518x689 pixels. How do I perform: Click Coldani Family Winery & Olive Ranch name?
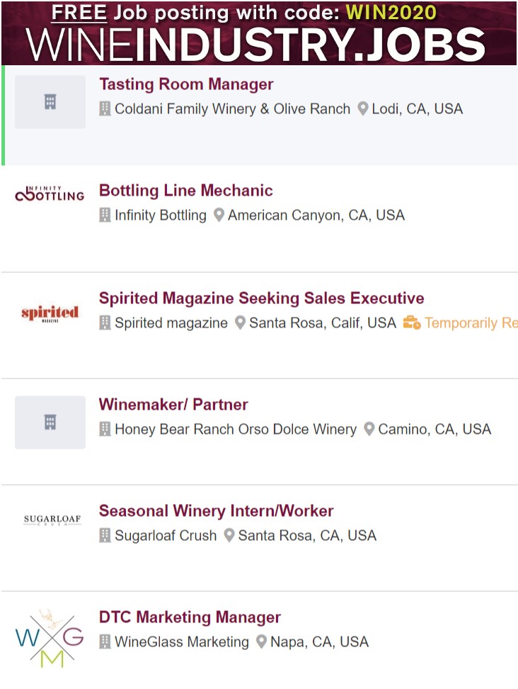232,109
